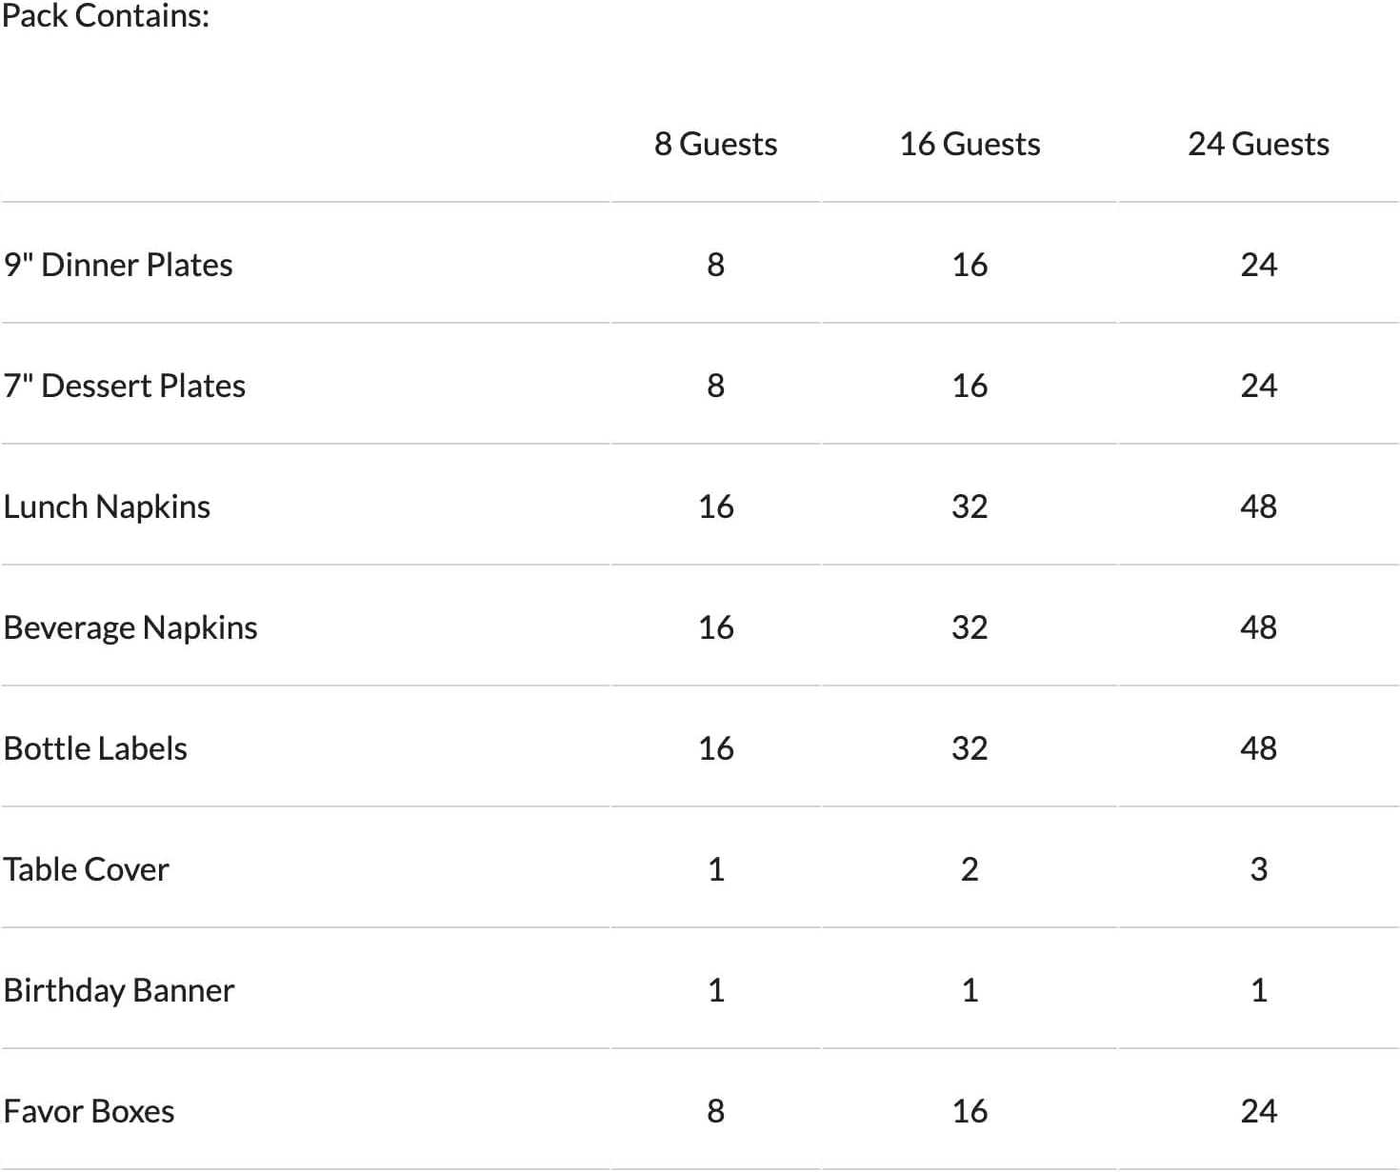
Task: Select Beverage Napkins quantity for 16 guests
Action: [x=970, y=627]
